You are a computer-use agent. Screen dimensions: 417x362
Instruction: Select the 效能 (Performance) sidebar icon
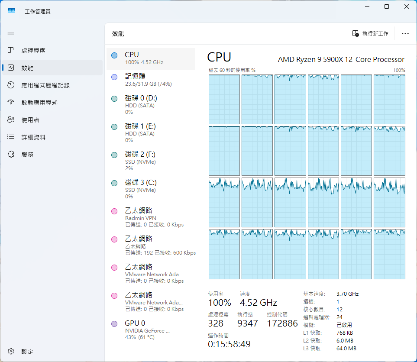click(11, 68)
